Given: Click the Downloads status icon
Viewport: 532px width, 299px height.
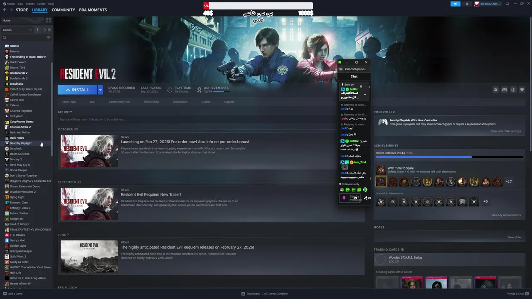Looking at the screenshot, I should coord(243,294).
